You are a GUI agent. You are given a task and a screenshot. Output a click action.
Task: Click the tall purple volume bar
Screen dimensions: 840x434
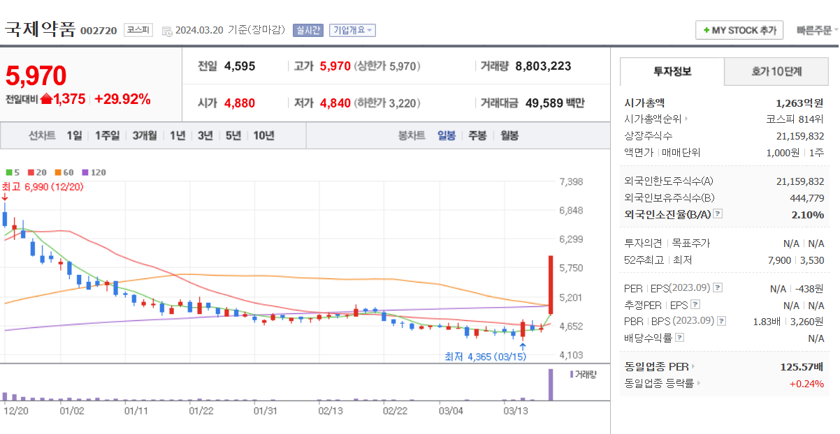(551, 384)
